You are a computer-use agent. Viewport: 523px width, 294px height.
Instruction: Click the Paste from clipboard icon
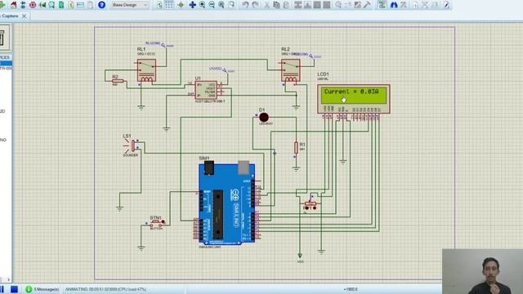pos(286,5)
